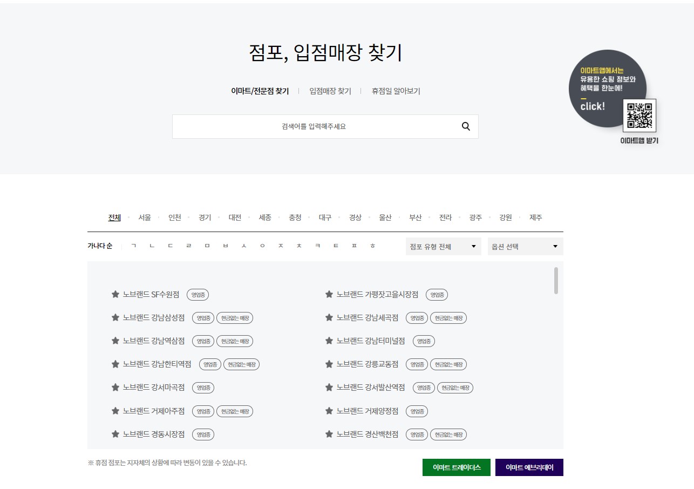View stores in 제주 region

tap(535, 218)
